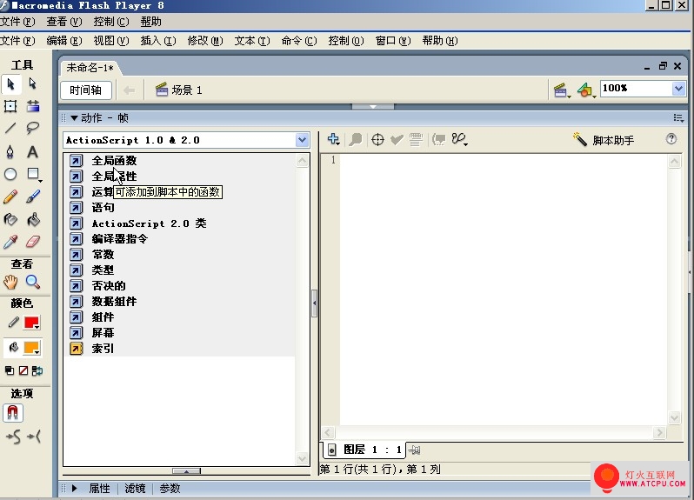The width and height of the screenshot is (694, 500).
Task: Click the 场景 1 scene label
Action: (179, 90)
